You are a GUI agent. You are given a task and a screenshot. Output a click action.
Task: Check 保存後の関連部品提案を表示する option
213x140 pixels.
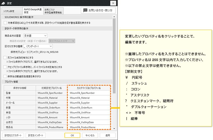coord(5,76)
